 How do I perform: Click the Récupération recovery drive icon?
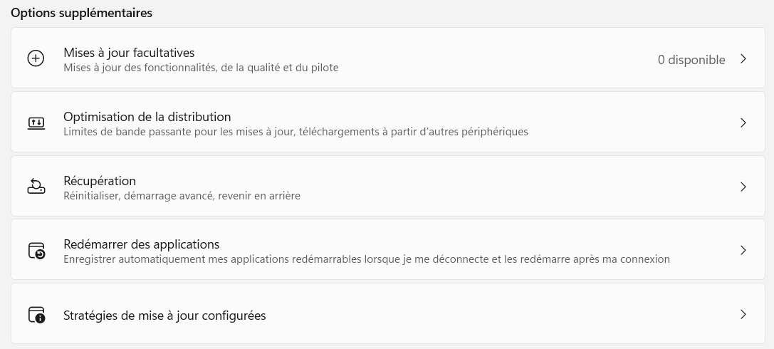[36, 187]
